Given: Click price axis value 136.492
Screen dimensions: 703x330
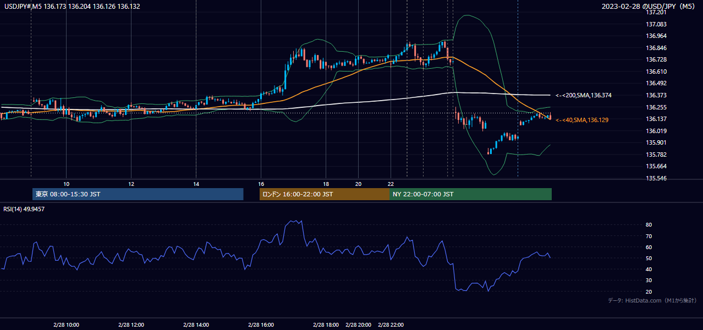Looking at the screenshot, I should click(656, 84).
